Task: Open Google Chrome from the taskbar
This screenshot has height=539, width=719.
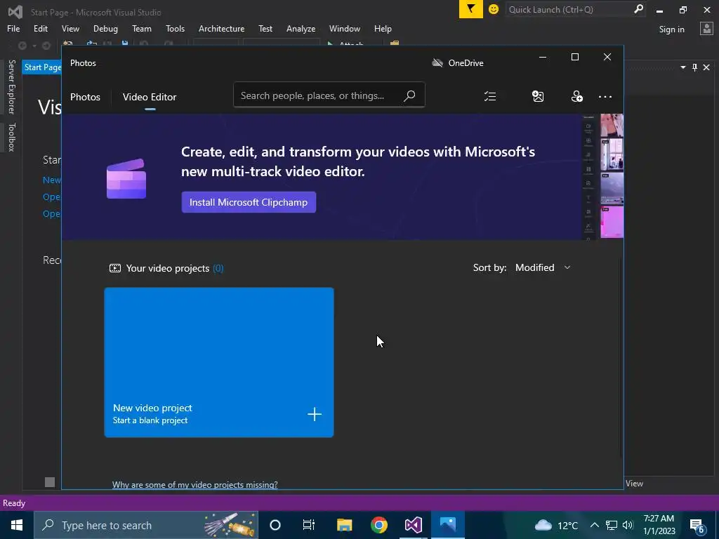Action: (x=378, y=525)
